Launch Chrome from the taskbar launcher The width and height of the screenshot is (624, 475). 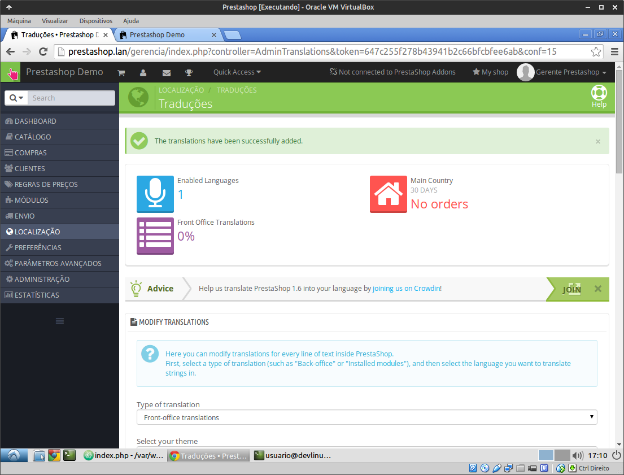click(x=54, y=455)
